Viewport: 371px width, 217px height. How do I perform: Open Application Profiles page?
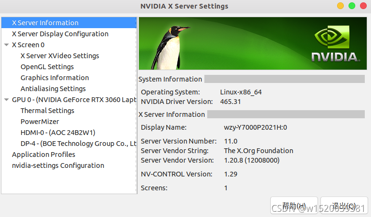click(43, 155)
